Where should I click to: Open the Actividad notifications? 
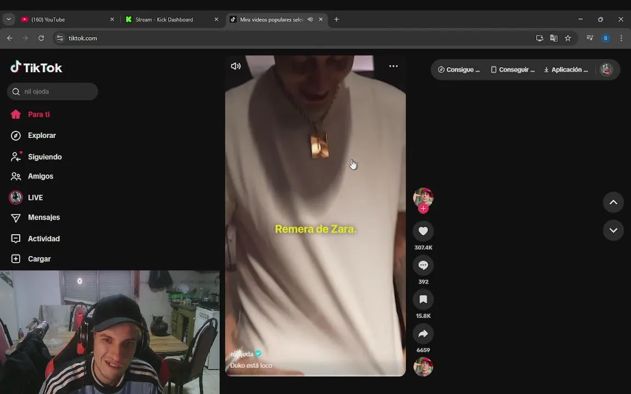pyautogui.click(x=35, y=239)
